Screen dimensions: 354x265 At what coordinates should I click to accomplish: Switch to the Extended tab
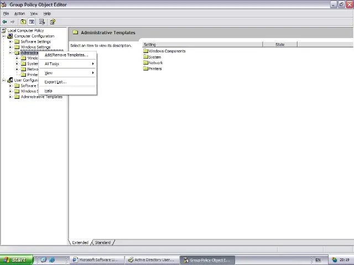[x=80, y=242]
